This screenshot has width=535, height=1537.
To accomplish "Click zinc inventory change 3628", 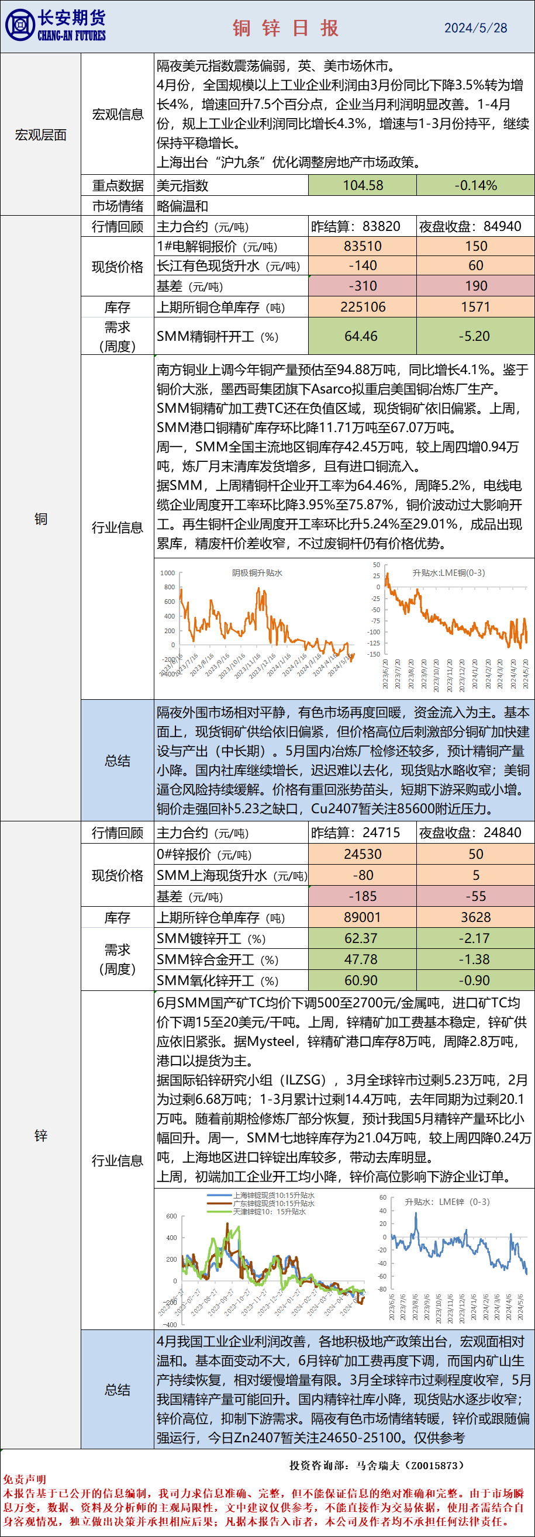I will 475,917.
